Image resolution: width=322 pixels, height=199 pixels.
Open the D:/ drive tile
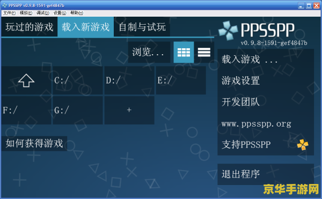[129, 80]
